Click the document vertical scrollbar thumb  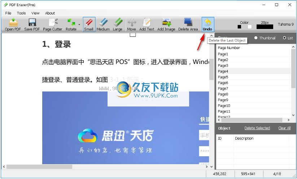(x=211, y=69)
